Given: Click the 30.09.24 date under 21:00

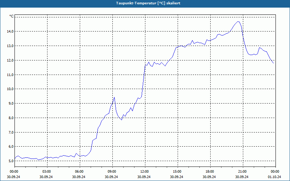Looking at the screenshot, I should [x=242, y=177].
